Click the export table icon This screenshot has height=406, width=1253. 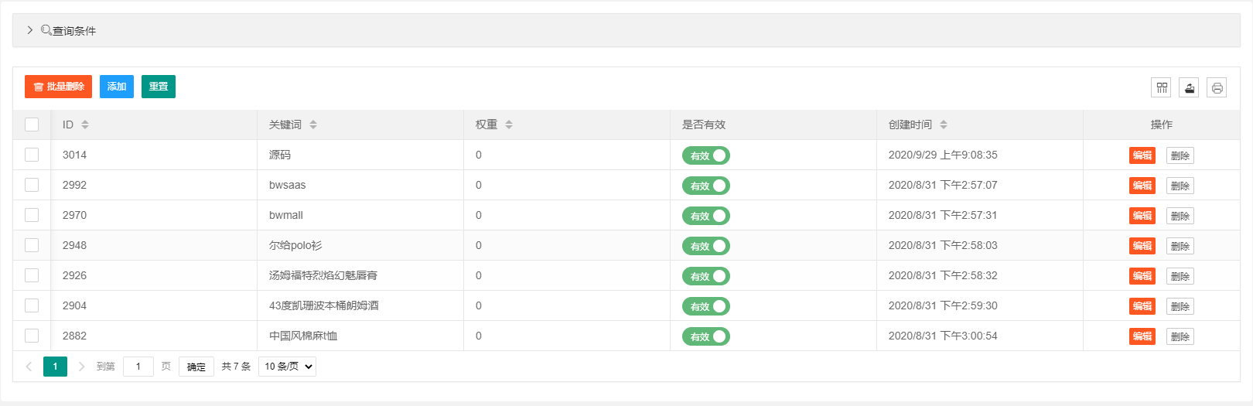tap(1189, 87)
